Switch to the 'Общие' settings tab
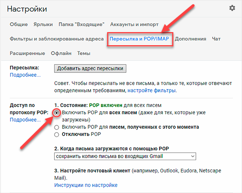Image resolution: width=242 pixels, height=193 pixels. (x=19, y=24)
